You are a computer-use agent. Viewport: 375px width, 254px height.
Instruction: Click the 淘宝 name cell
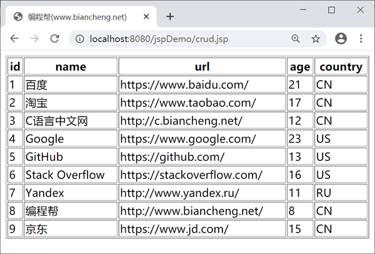coord(71,103)
